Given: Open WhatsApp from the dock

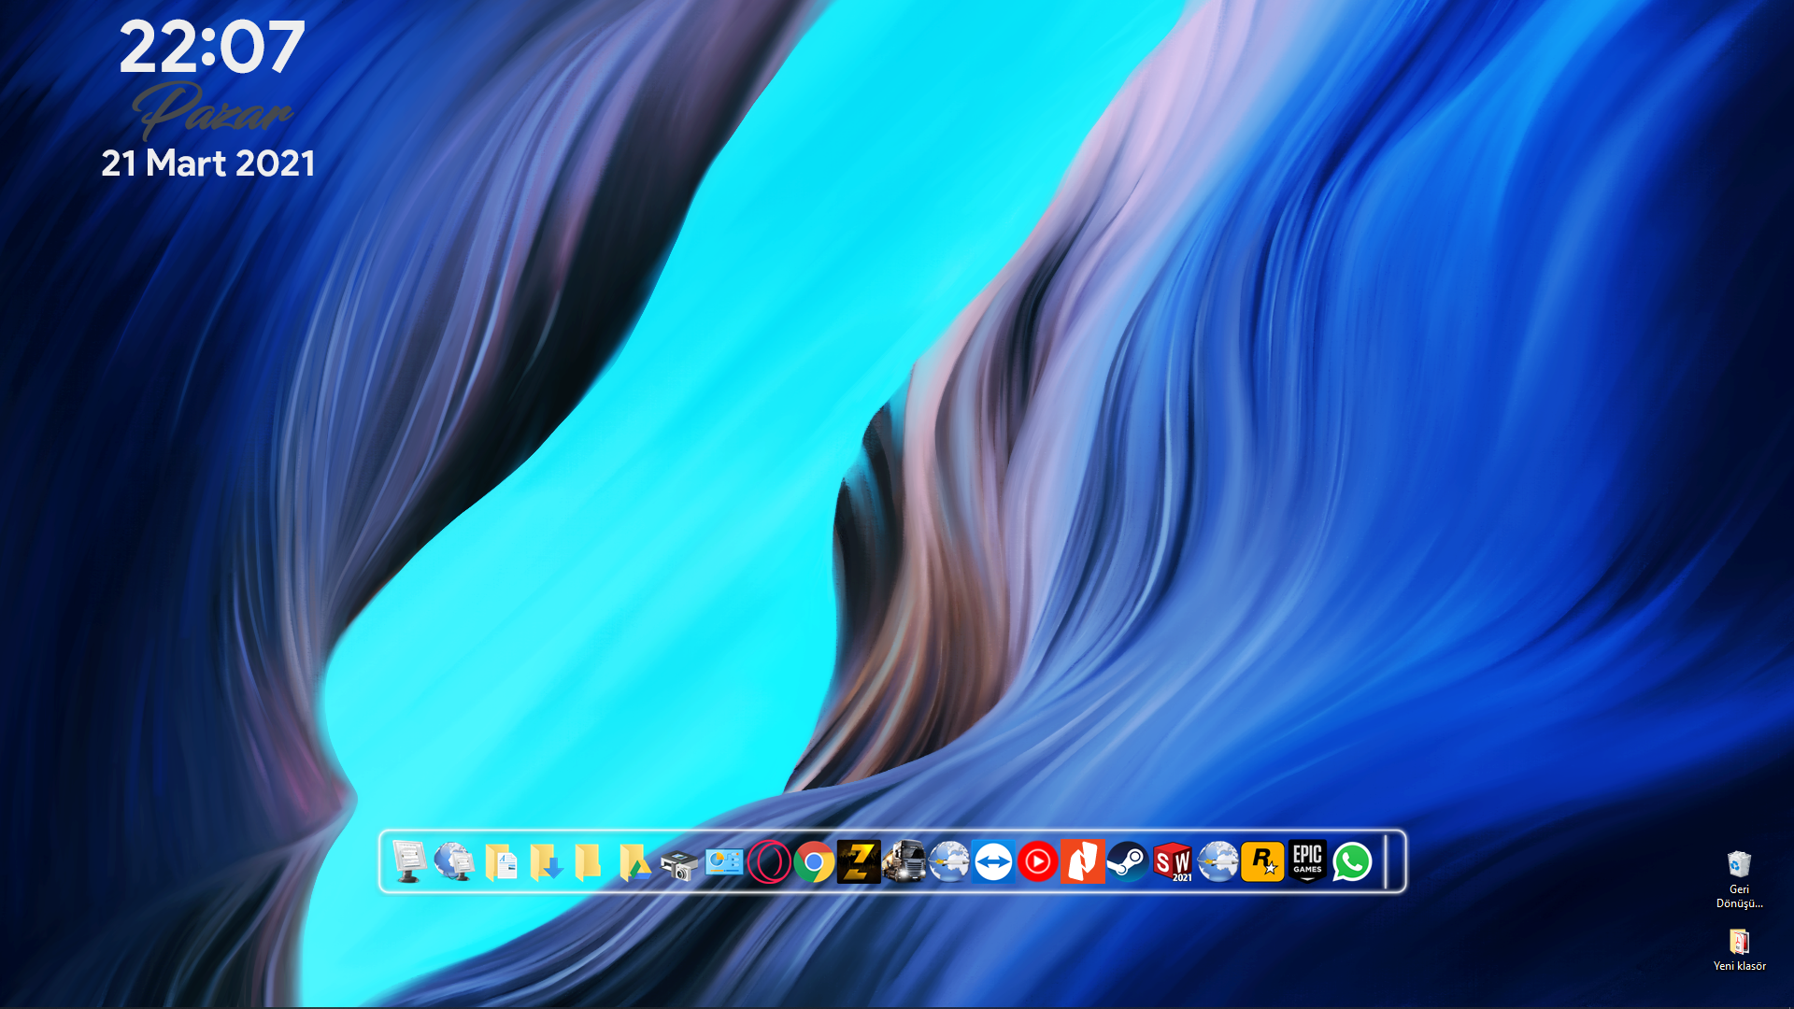Looking at the screenshot, I should coord(1352,861).
